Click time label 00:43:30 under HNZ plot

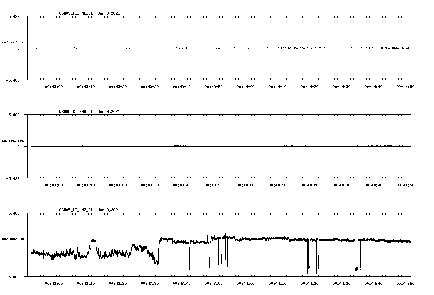[150, 283]
